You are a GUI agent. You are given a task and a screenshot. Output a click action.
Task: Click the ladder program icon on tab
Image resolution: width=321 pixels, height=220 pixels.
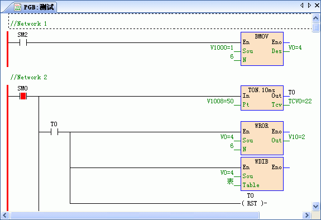tap(18, 7)
